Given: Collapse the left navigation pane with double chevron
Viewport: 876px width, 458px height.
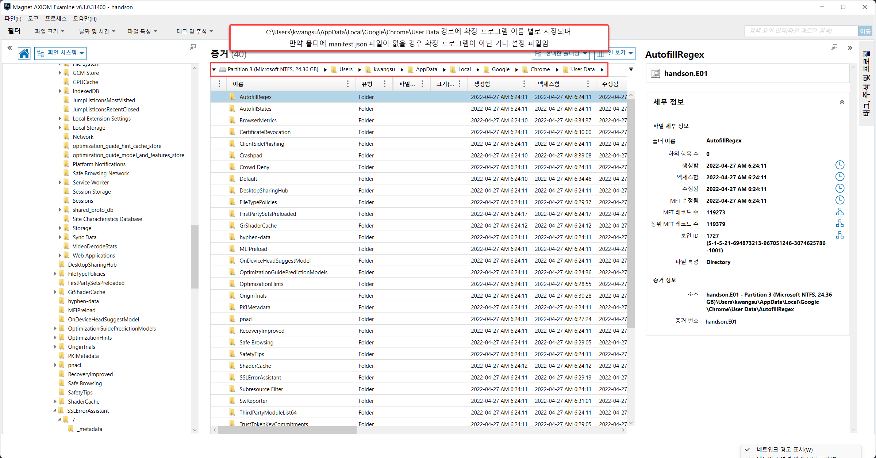Looking at the screenshot, I should tap(9, 47).
